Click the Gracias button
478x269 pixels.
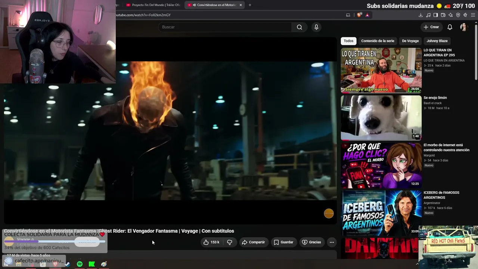click(x=311, y=242)
